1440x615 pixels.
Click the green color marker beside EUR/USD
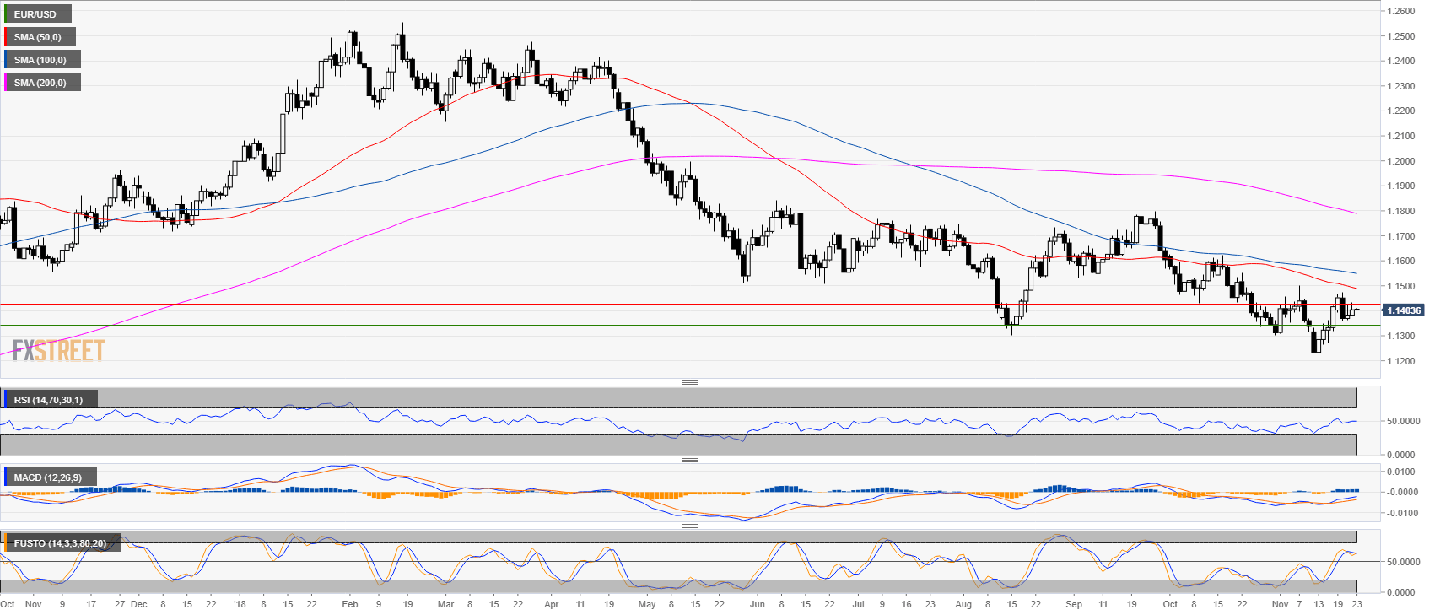coord(5,14)
